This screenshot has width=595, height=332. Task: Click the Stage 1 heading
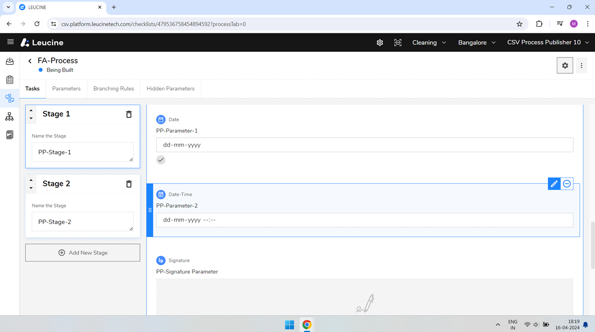click(56, 114)
